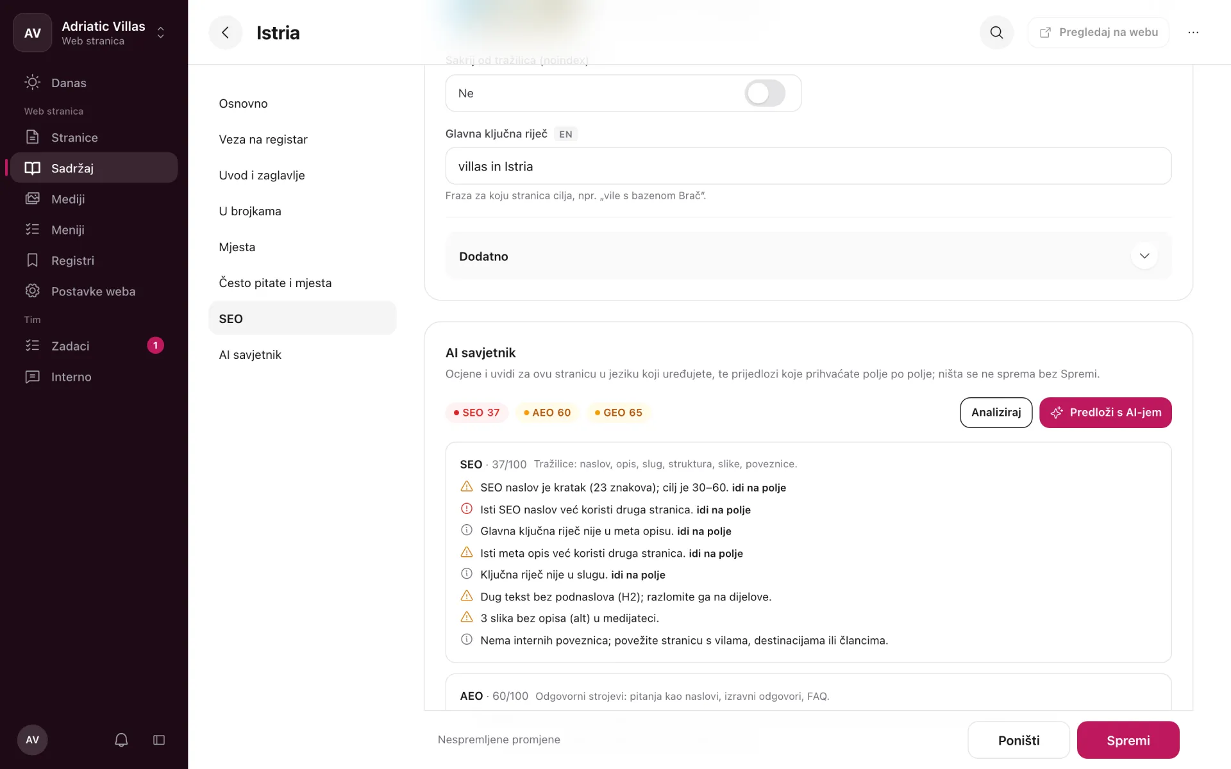
Task: Click the Zadaci checklist icon
Action: [x=32, y=346]
